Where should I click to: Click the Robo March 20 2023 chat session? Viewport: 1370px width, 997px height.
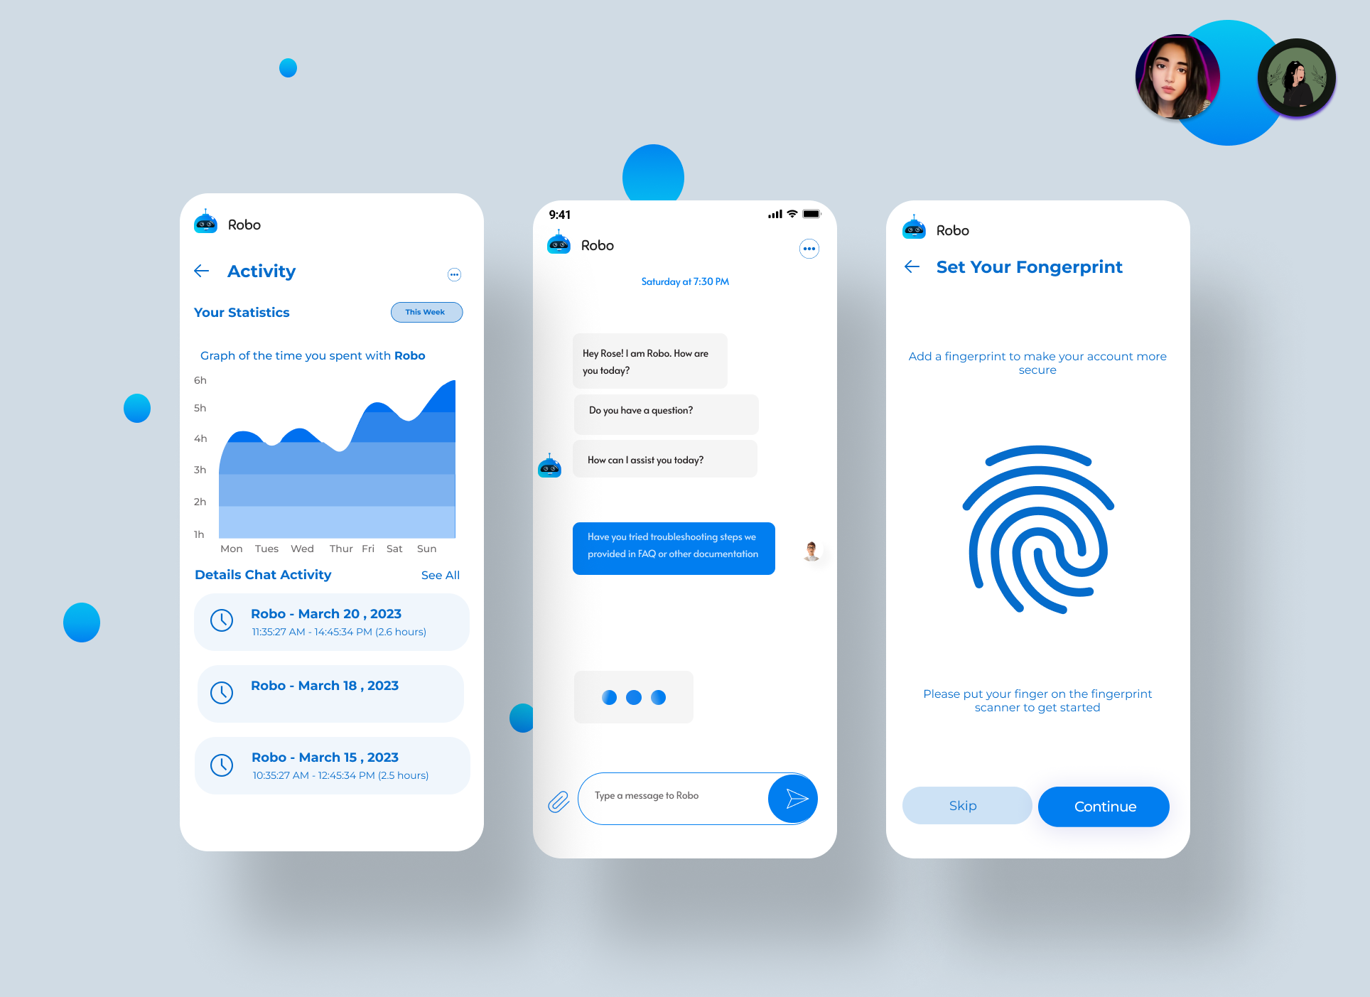[x=327, y=621]
